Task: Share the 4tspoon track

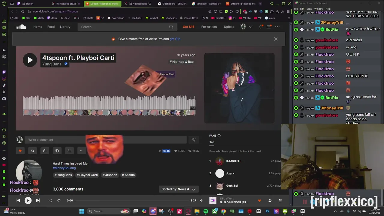Action: click(45, 151)
